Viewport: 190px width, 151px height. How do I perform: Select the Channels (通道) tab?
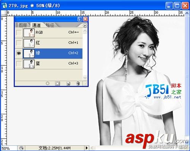(36, 25)
